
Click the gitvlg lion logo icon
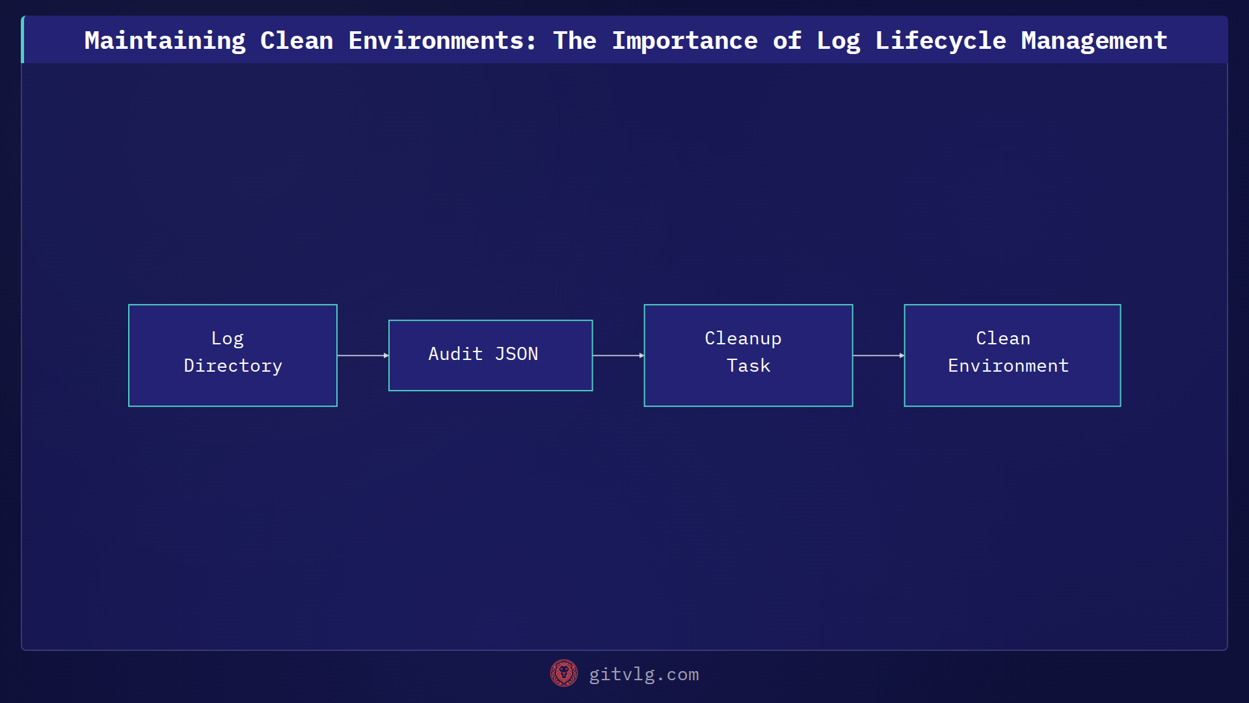click(x=563, y=673)
